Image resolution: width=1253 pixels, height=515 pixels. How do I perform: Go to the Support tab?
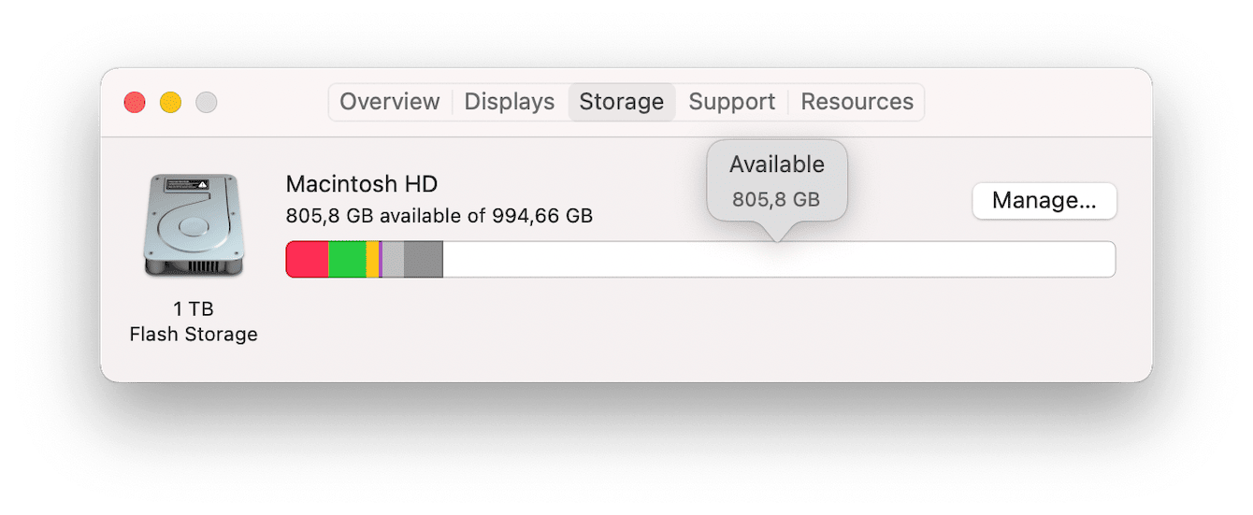click(x=731, y=102)
